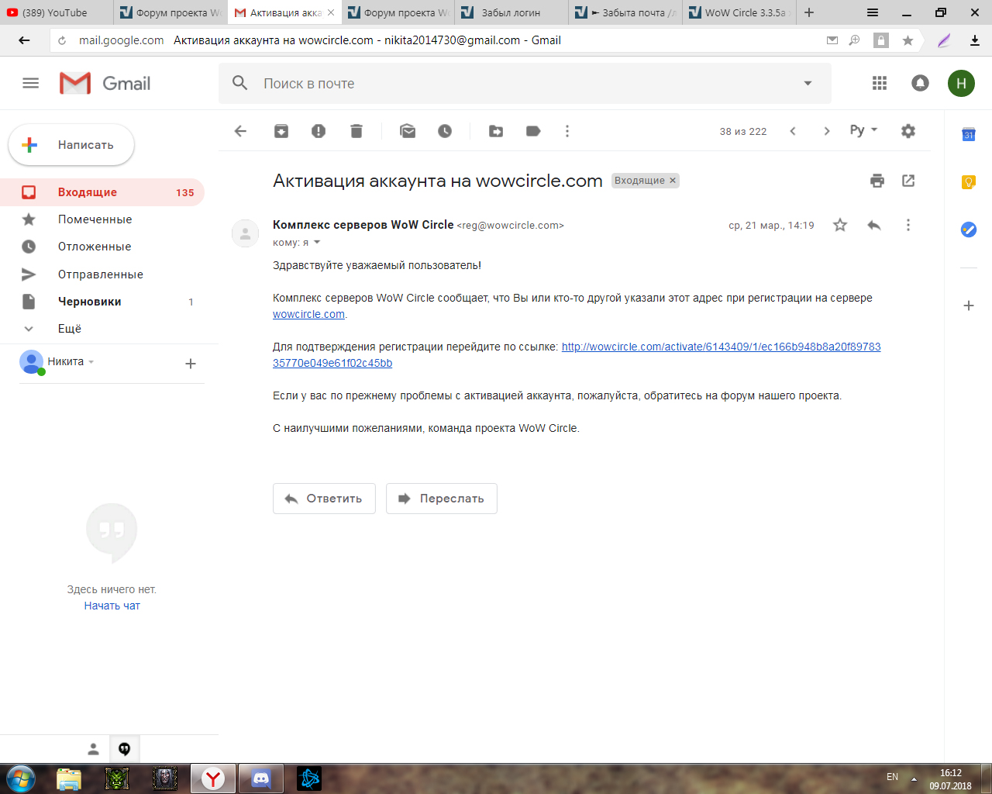
Task: Open the Move to folder icon
Action: point(496,131)
